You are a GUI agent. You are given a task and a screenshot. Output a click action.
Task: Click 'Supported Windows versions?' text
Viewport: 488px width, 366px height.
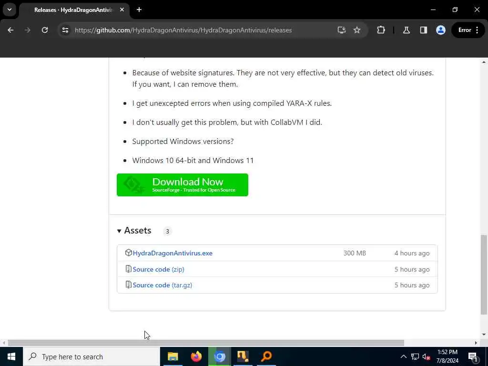coord(183,141)
